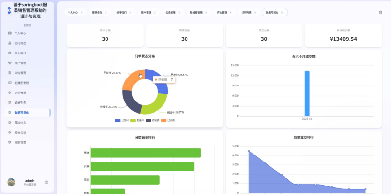Click the document icon for 公告管理
Viewport: 391px width, 194px height.
(x=10, y=73)
